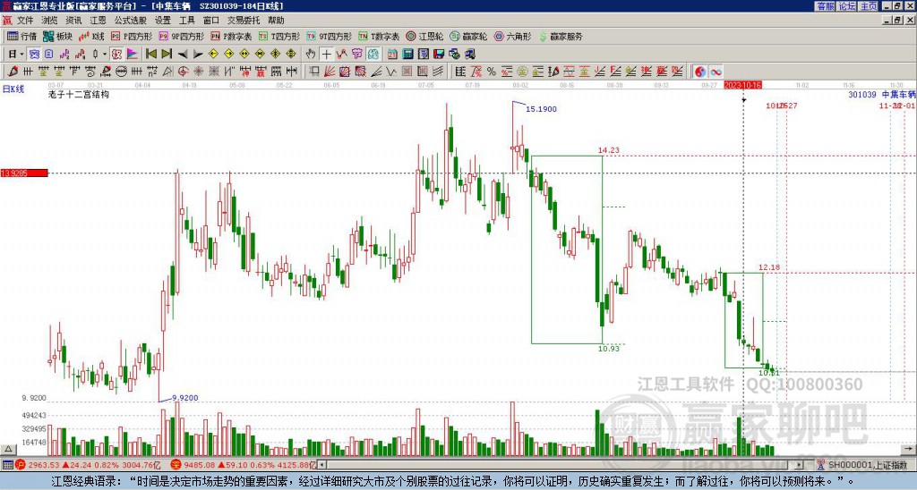Select the hand pan tool
917x490 pixels.
point(311,54)
